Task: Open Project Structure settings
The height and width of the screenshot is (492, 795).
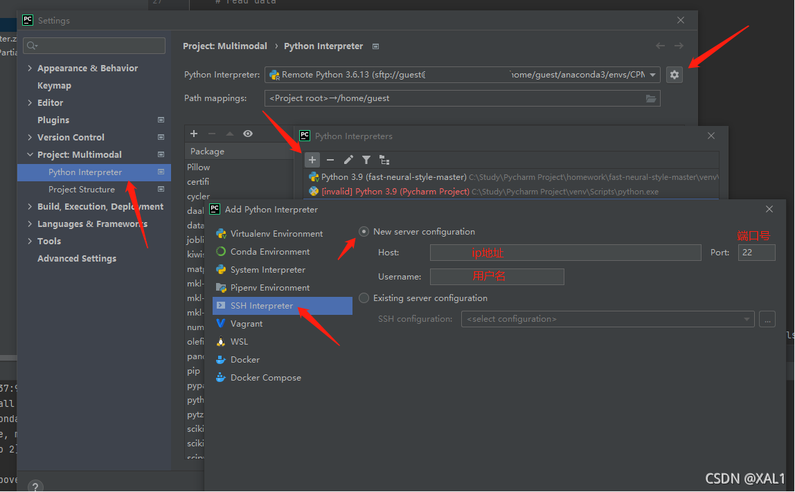Action: [82, 190]
